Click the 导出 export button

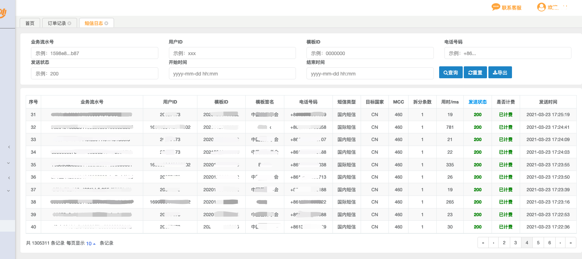(500, 72)
